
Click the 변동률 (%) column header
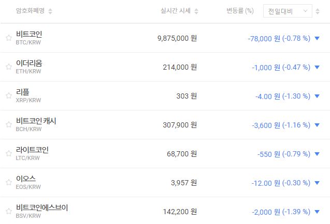tap(240, 11)
